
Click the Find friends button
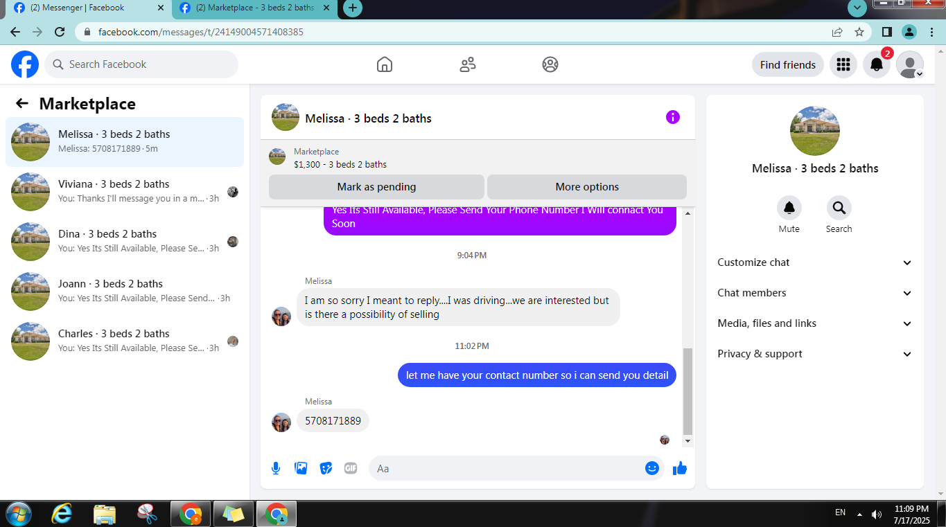(x=788, y=64)
